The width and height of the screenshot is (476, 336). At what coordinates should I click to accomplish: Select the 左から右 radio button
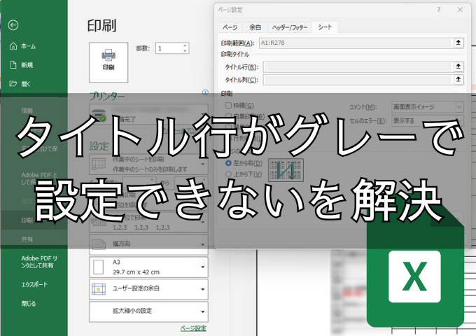228,163
